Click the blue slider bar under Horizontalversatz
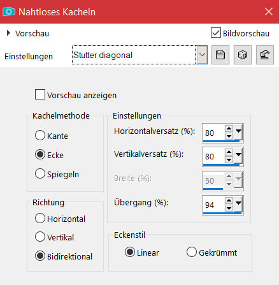279x285 pixels. [x=221, y=141]
